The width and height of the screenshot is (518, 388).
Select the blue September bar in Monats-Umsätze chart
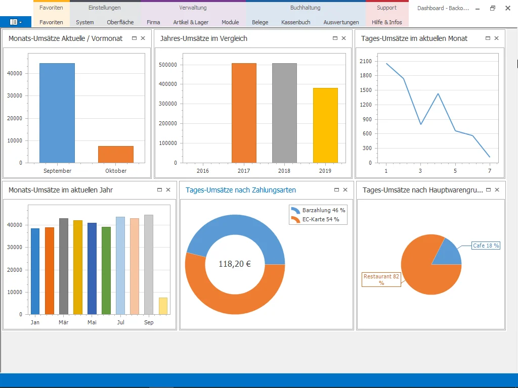(x=57, y=111)
